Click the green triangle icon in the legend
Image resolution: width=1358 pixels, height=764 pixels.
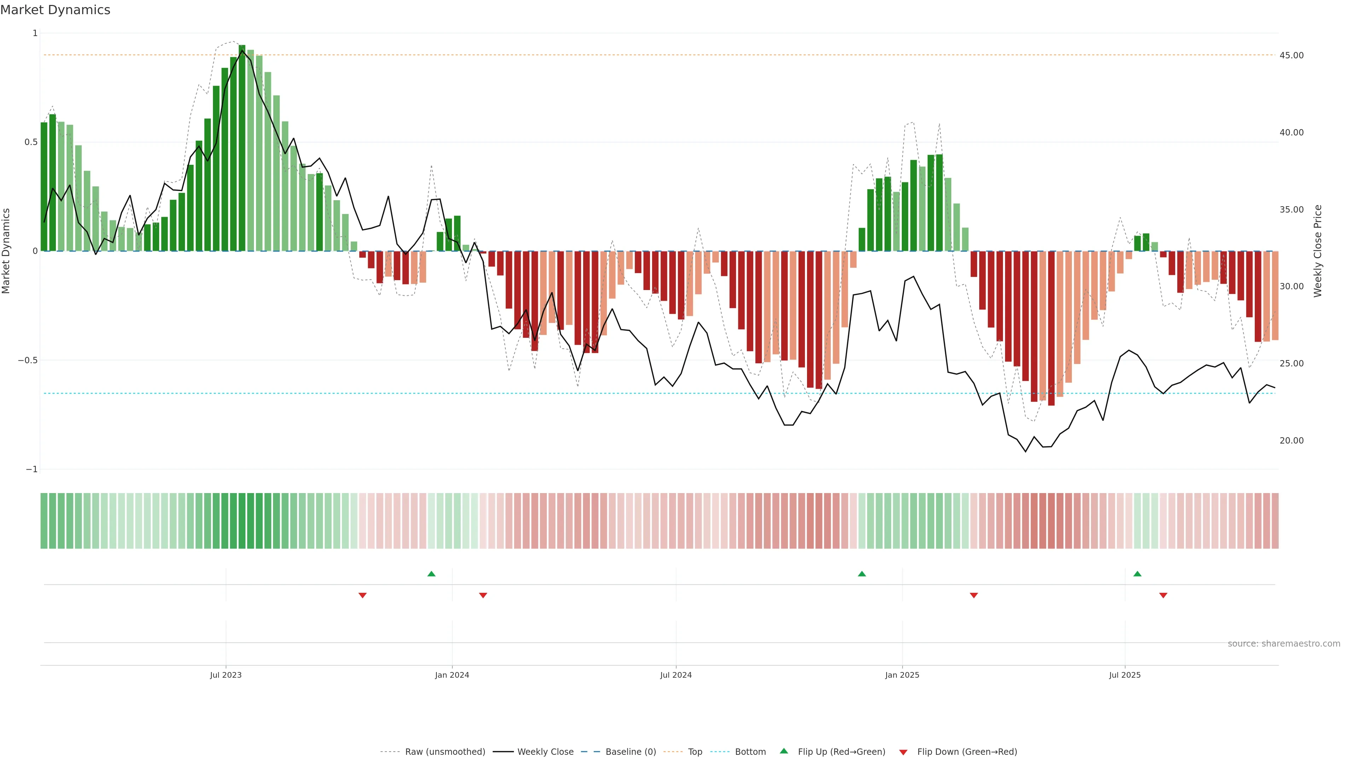click(784, 751)
